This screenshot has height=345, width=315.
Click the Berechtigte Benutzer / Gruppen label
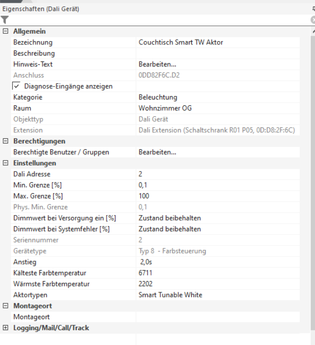tap(61, 152)
